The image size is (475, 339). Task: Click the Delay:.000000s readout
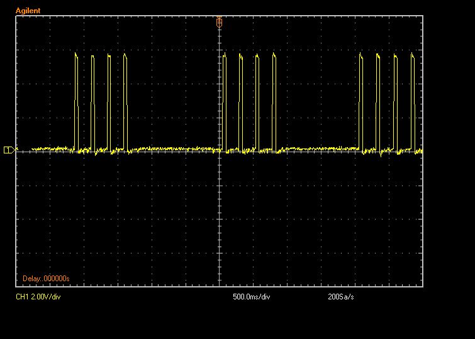pos(46,279)
